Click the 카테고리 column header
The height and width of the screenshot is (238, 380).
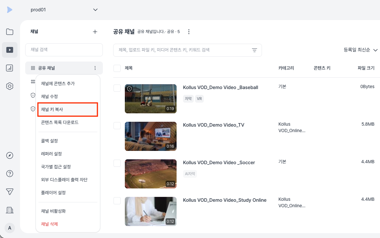tap(286, 68)
